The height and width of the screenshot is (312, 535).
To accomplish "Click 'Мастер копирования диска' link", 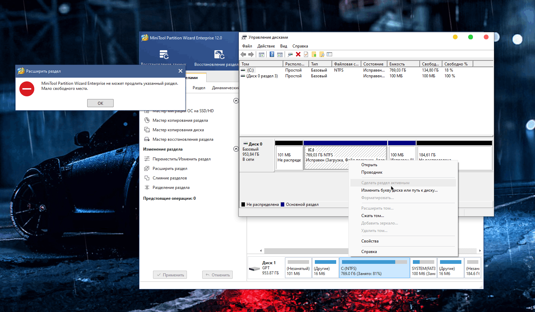I will (178, 130).
